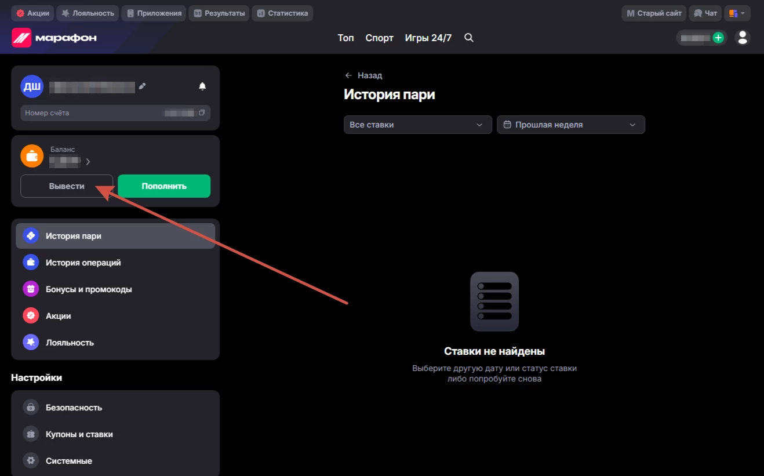The image size is (764, 476).
Task: Go back via the Назад link
Action: click(x=363, y=75)
